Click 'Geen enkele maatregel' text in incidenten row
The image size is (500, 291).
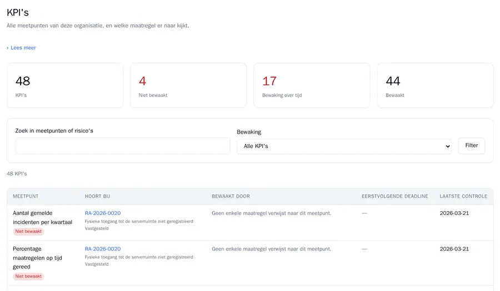[x=271, y=213]
